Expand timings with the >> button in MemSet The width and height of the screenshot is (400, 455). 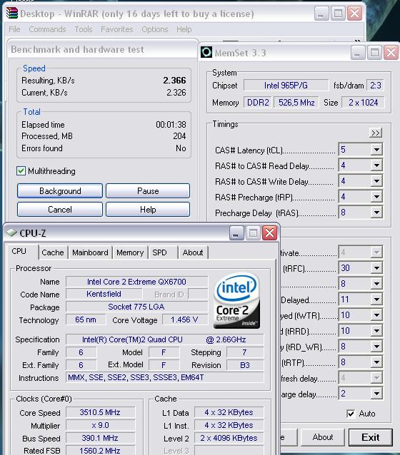375,133
